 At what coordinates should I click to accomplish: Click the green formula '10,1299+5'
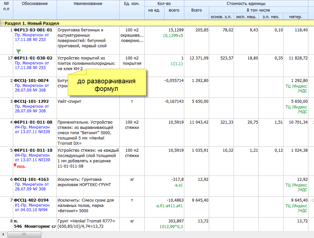[x=173, y=36]
